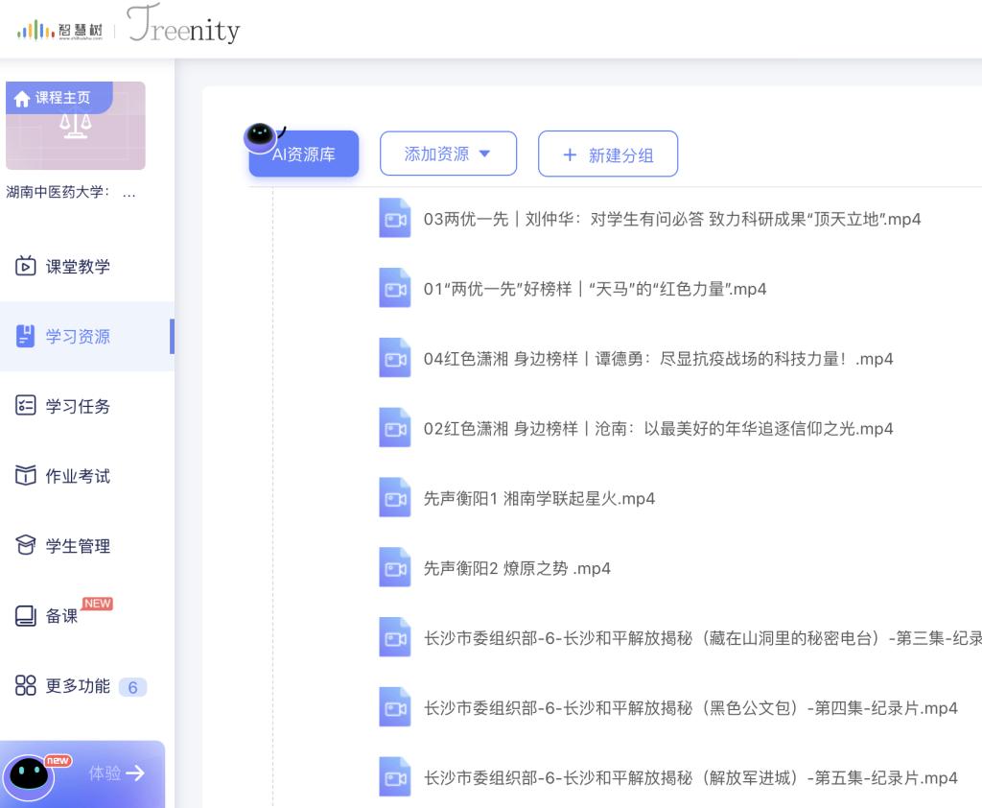Open the AI资源库 button

[303, 154]
